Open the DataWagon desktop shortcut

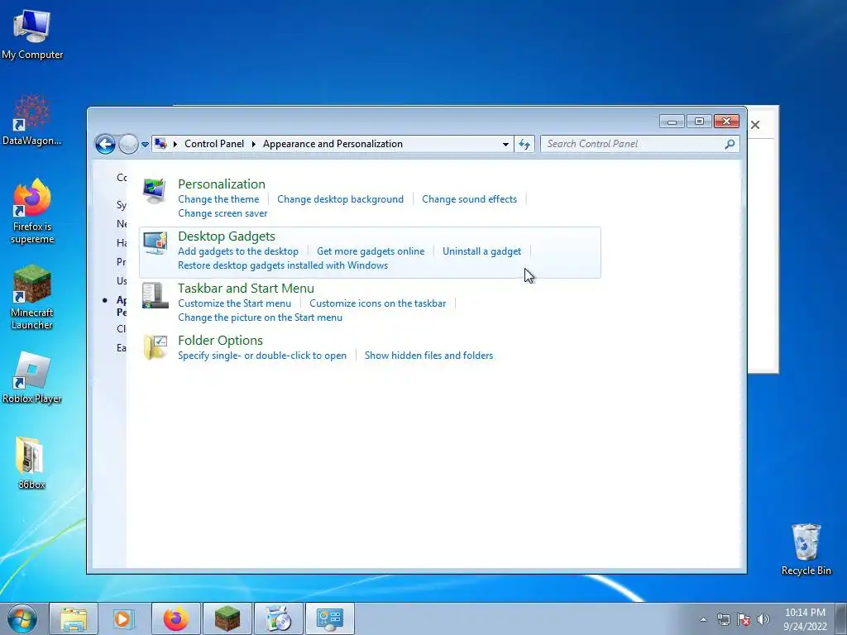click(x=32, y=120)
